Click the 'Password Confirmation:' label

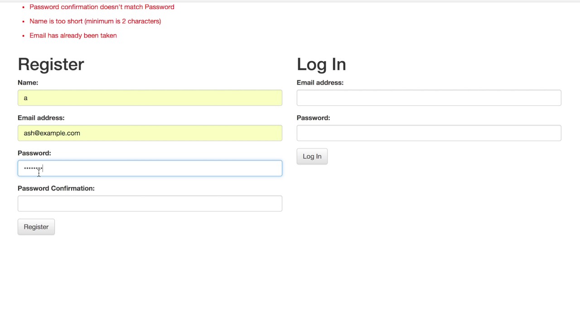[x=56, y=188]
